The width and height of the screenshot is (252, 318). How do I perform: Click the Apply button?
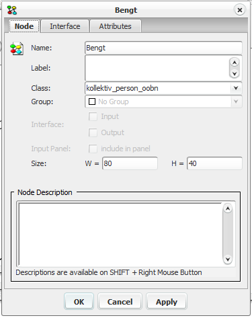coord(167,301)
